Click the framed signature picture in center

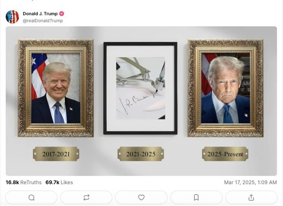pyautogui.click(x=140, y=88)
